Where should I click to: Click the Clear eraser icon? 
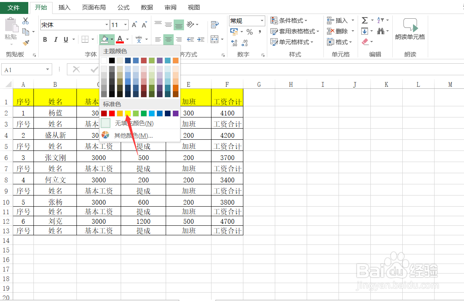tap(365, 42)
